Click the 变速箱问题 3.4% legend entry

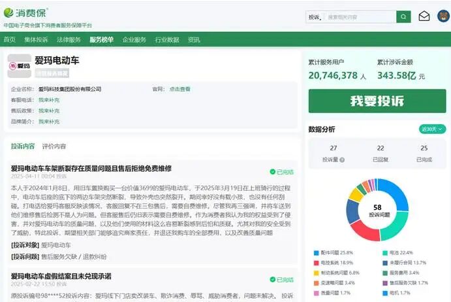point(335,283)
